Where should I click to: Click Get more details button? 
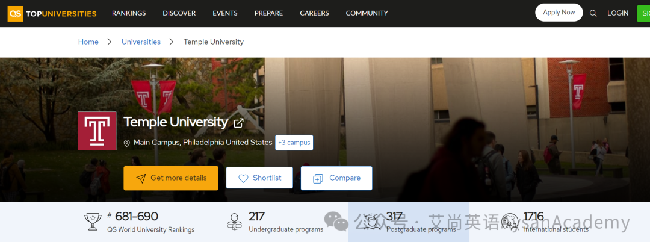pyautogui.click(x=171, y=178)
